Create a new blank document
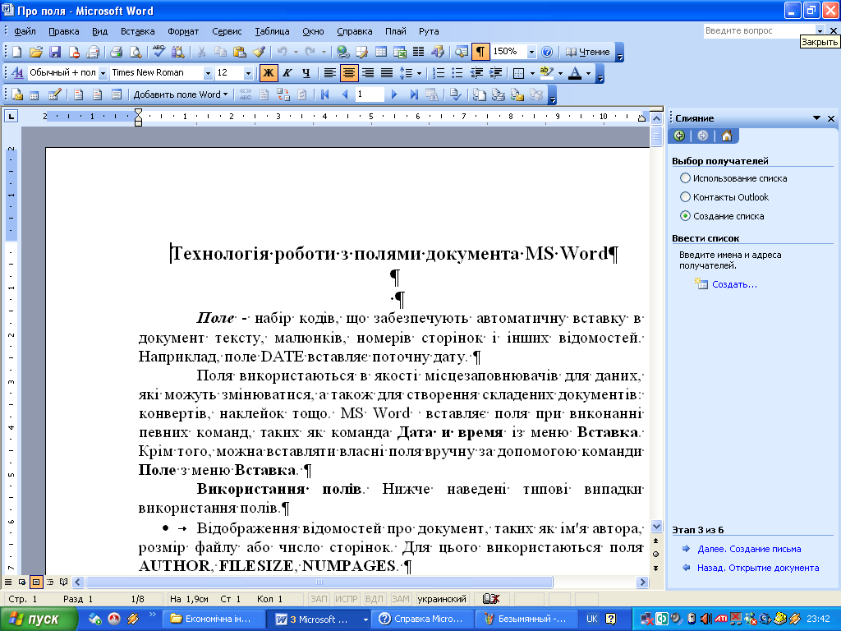The width and height of the screenshot is (841, 631). 17,52
